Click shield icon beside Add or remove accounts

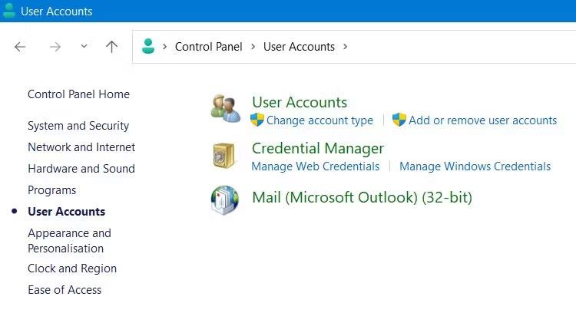point(399,120)
